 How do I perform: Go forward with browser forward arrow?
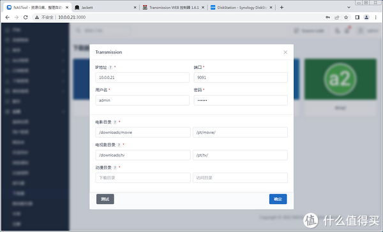(x=17, y=17)
